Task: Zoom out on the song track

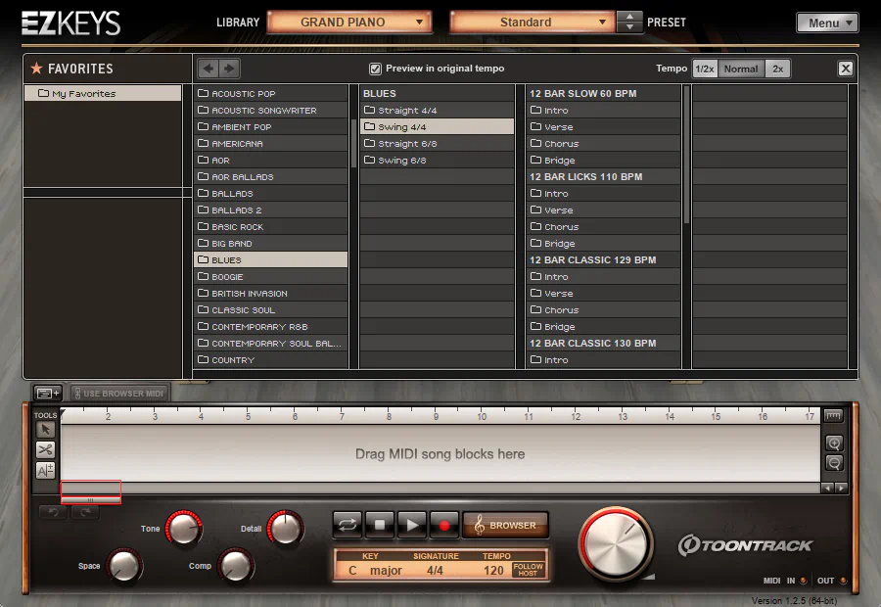Action: [x=834, y=462]
